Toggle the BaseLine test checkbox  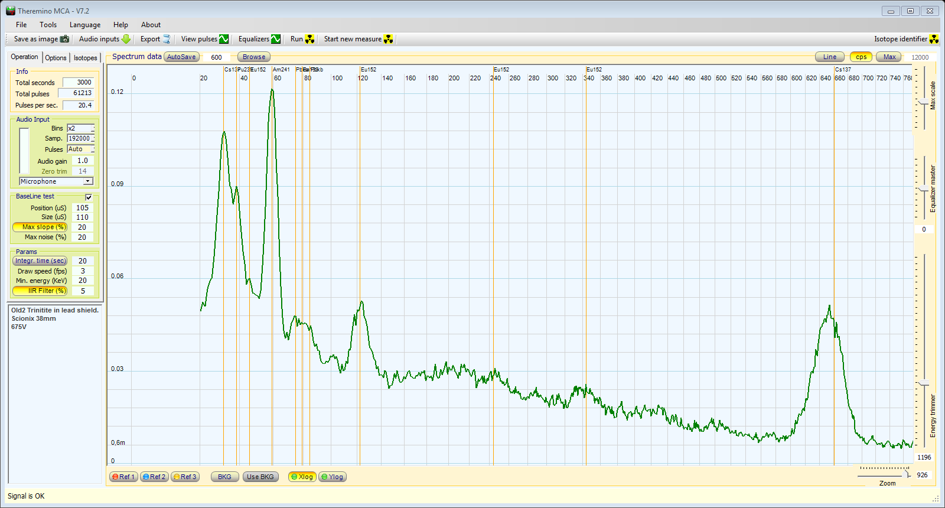pyautogui.click(x=89, y=197)
